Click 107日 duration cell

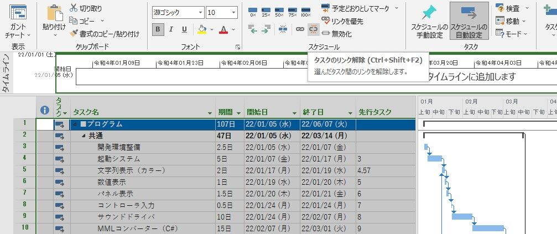[230, 124]
